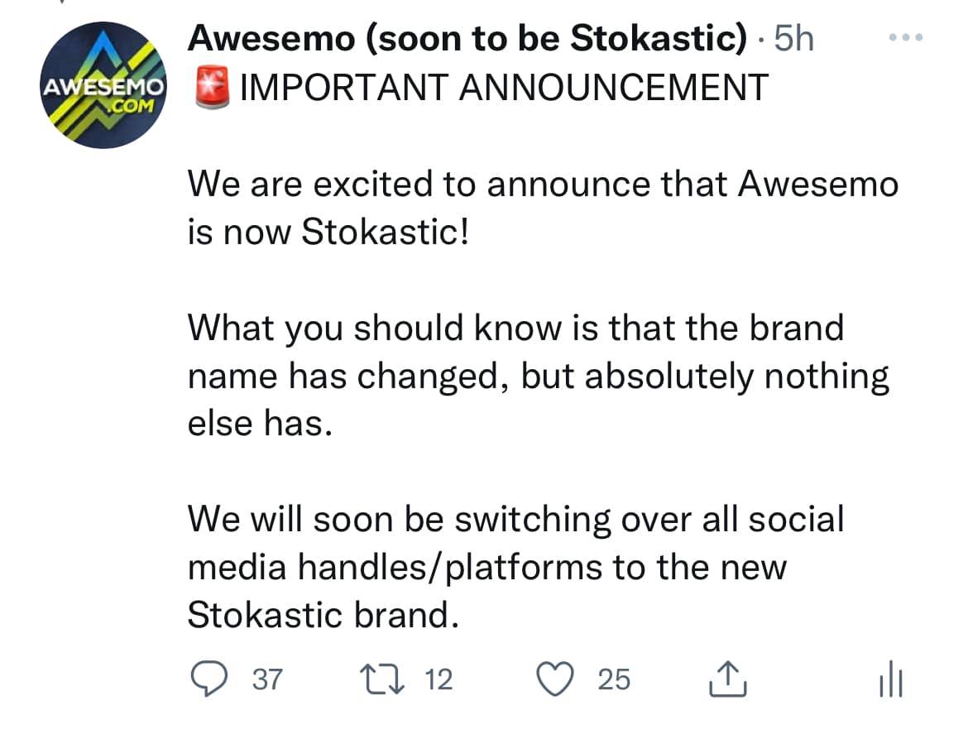Open the three-dot more options menu
Image resolution: width=968 pixels, height=749 pixels.
(906, 38)
